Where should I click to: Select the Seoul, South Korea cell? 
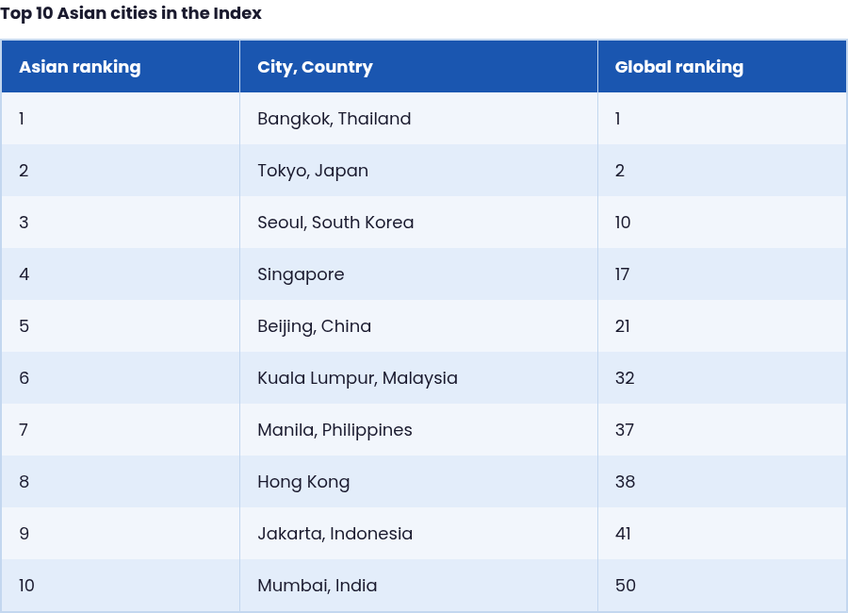(418, 223)
